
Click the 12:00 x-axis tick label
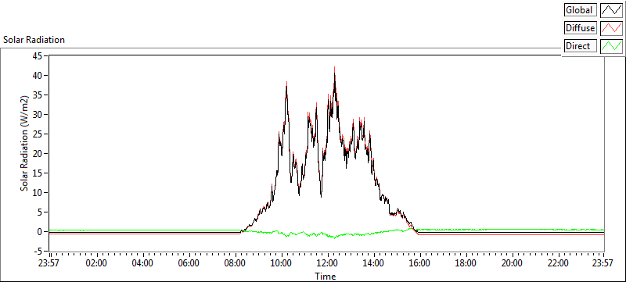[327, 263]
